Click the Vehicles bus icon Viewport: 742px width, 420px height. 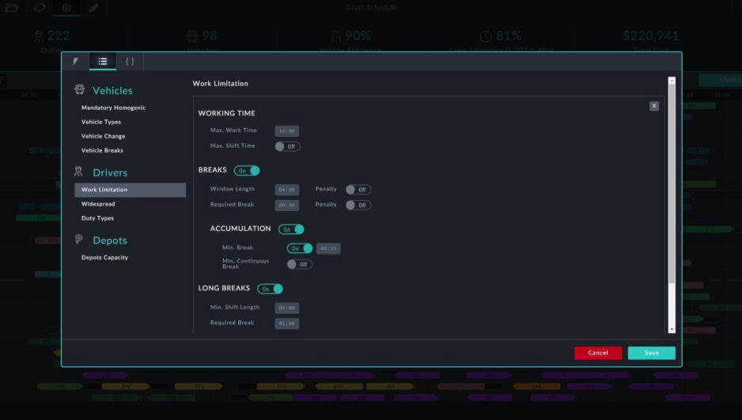(x=79, y=90)
